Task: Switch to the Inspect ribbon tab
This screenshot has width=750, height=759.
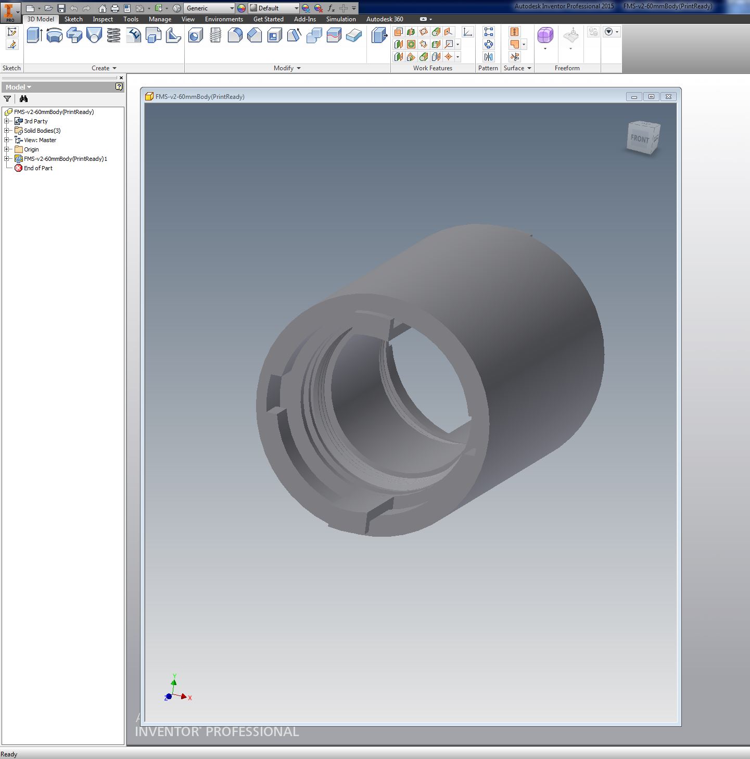Action: tap(103, 19)
